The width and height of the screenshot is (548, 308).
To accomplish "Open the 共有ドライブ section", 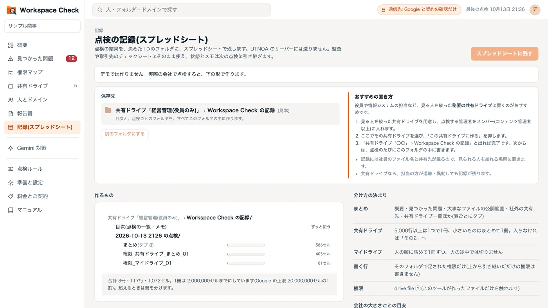I will tap(42, 86).
